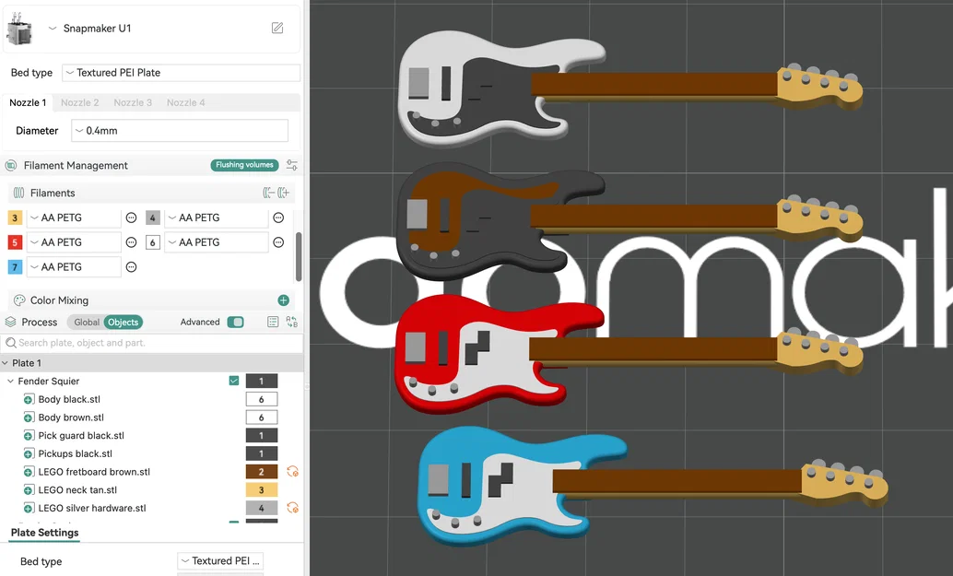Switch process view to Objects
The width and height of the screenshot is (953, 576).
[x=123, y=322]
